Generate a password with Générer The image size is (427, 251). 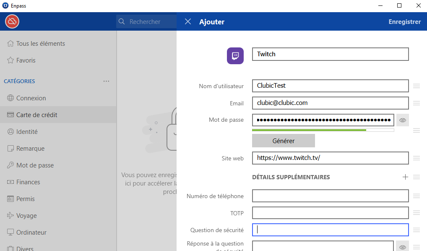click(284, 141)
